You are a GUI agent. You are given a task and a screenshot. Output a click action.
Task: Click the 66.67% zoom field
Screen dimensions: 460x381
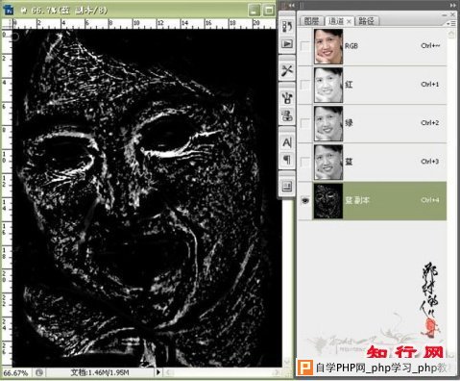point(15,373)
